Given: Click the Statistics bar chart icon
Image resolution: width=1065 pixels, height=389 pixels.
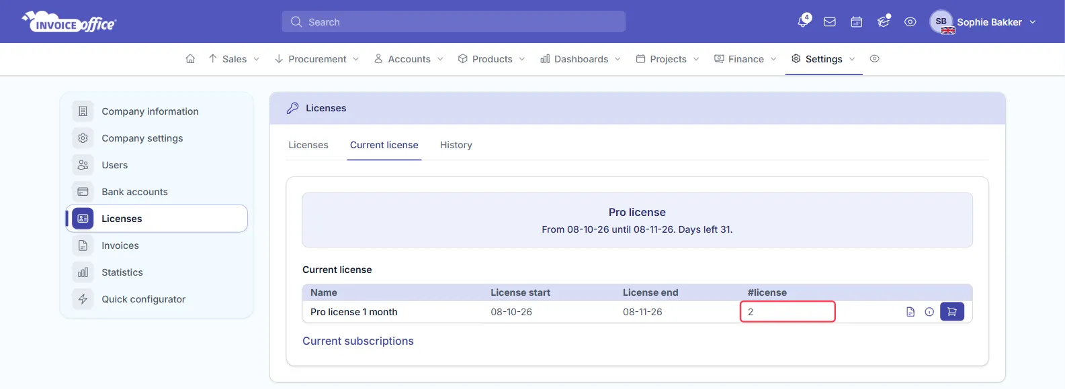Looking at the screenshot, I should click(83, 272).
